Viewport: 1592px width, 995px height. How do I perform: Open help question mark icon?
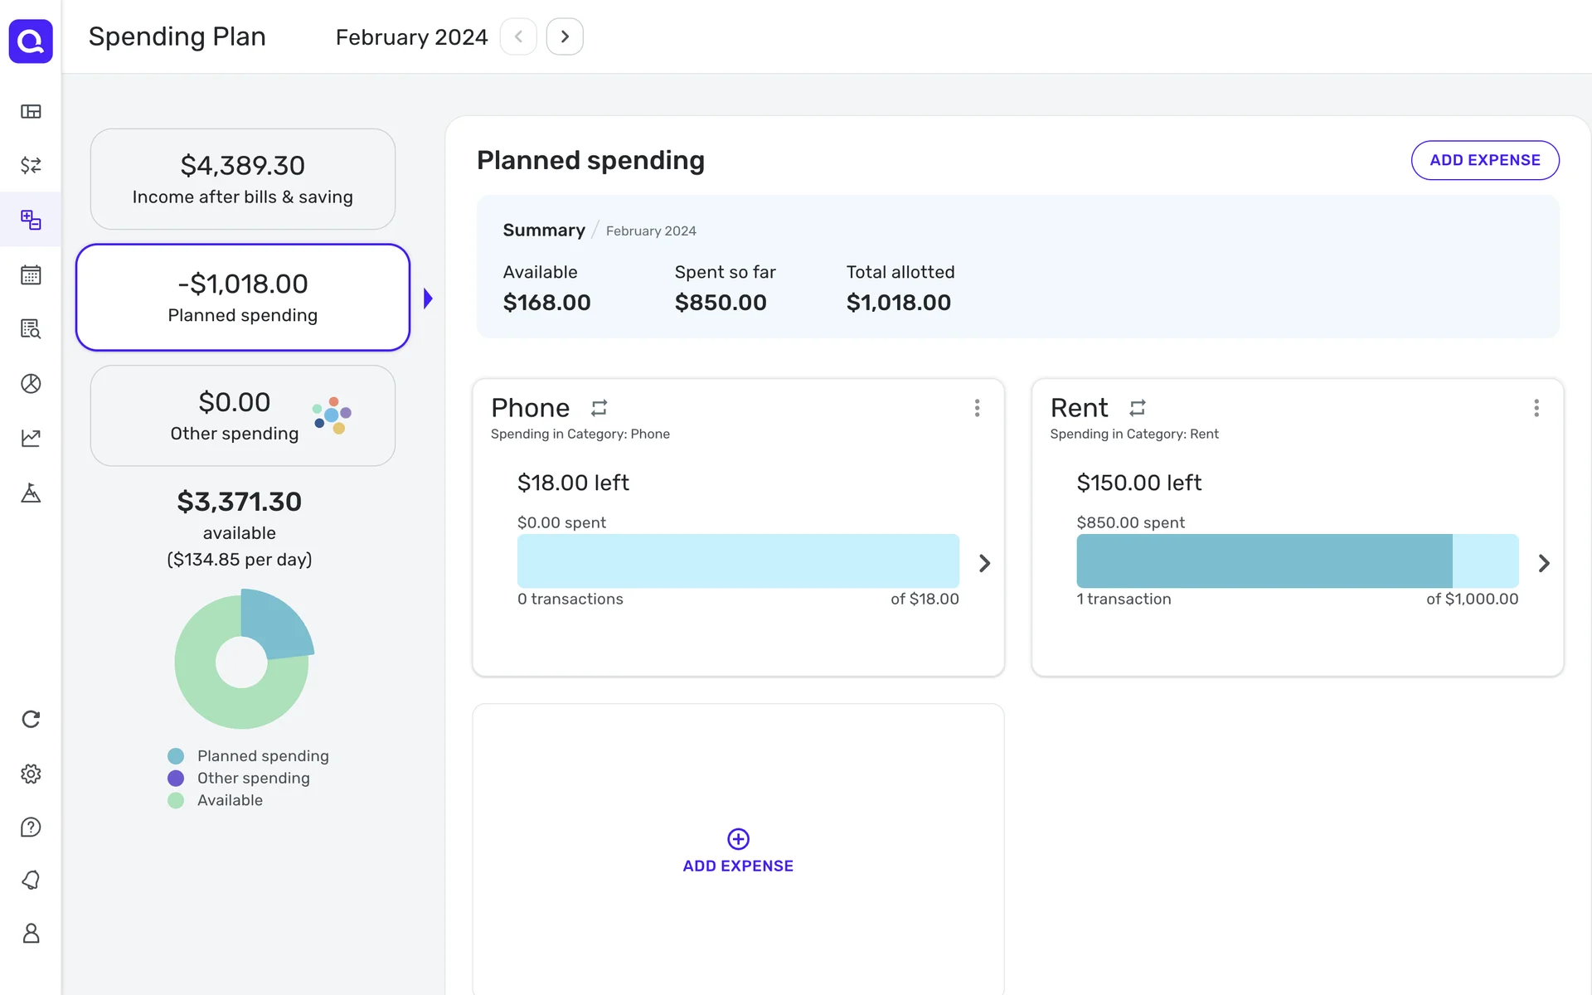coord(31,827)
